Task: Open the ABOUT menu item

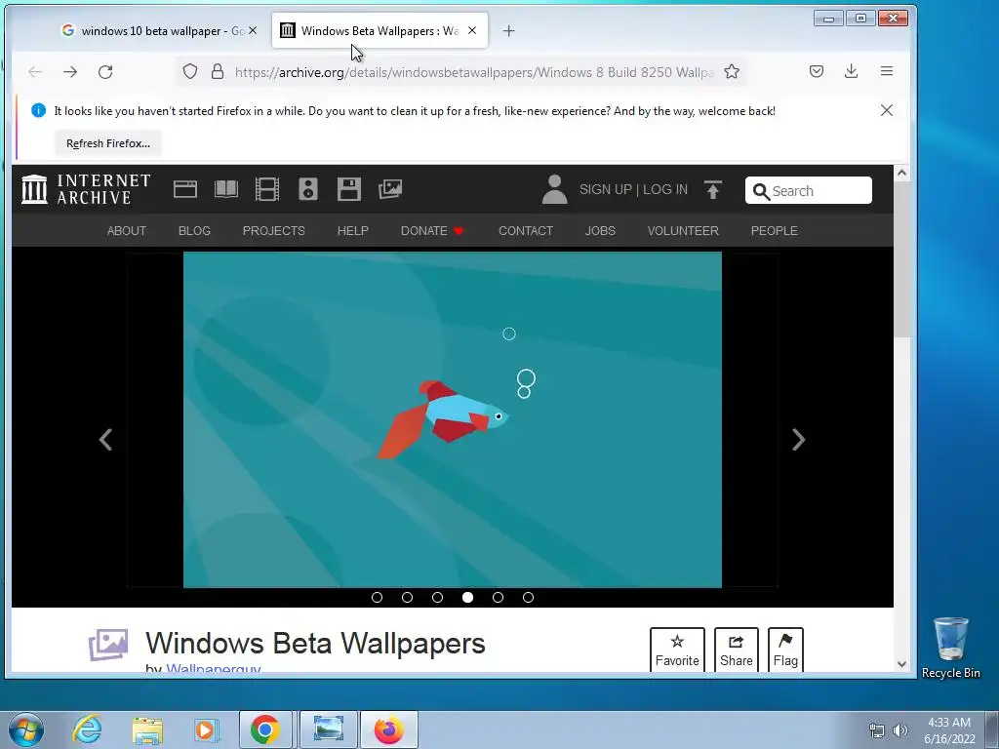Action: (x=126, y=230)
